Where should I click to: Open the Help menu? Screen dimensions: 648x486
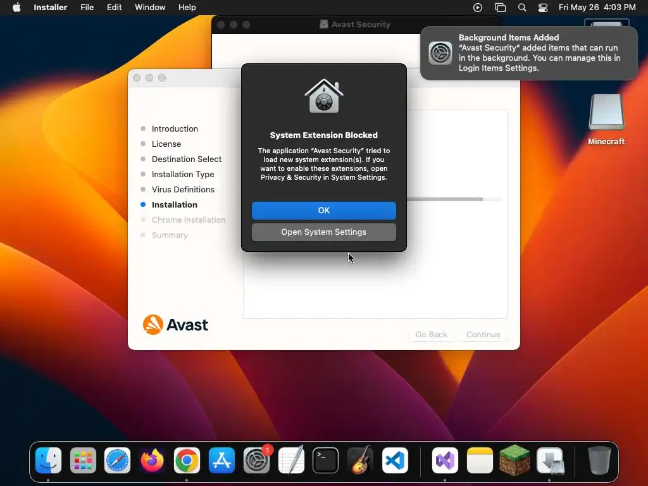[187, 8]
